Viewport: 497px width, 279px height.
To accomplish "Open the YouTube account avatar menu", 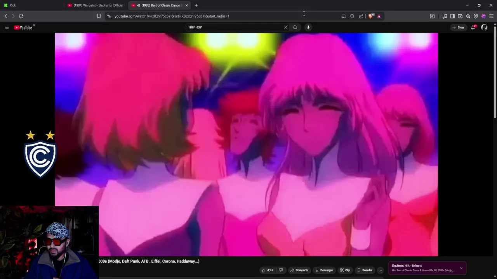I will click(484, 27).
